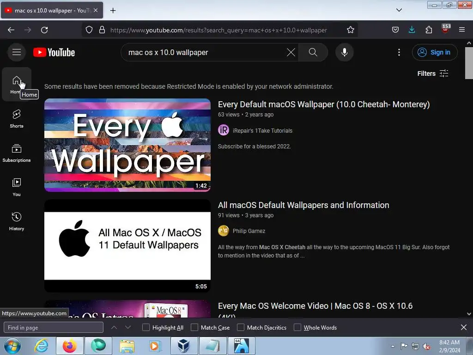
Task: Go to previous find match arrow
Action: (114, 327)
